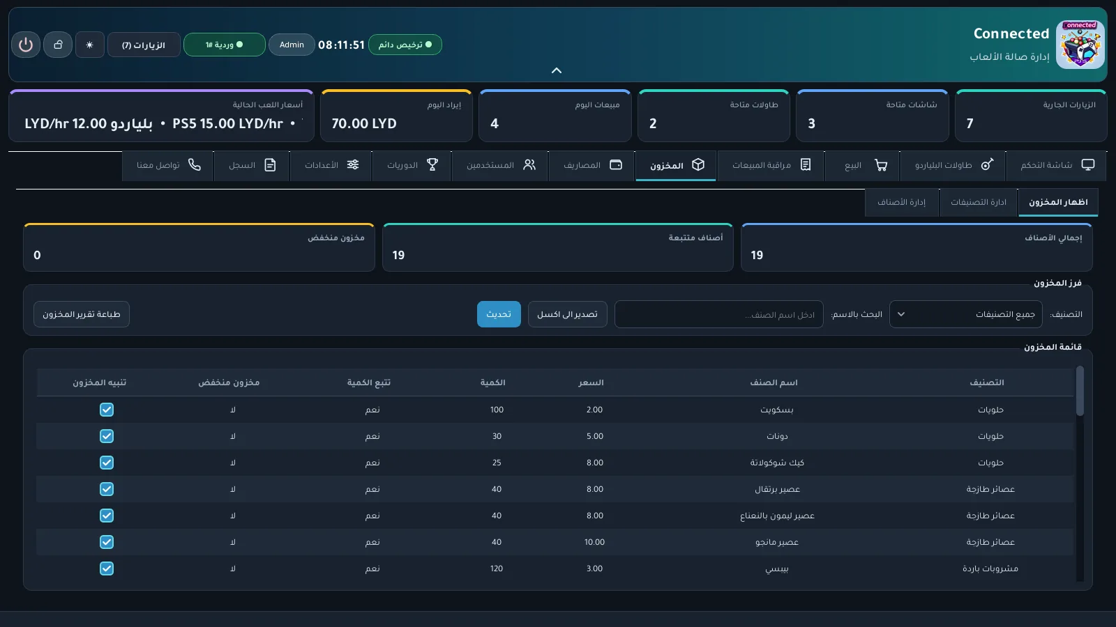
Task: Click the ترخيص دائم license badge
Action: [x=405, y=45]
